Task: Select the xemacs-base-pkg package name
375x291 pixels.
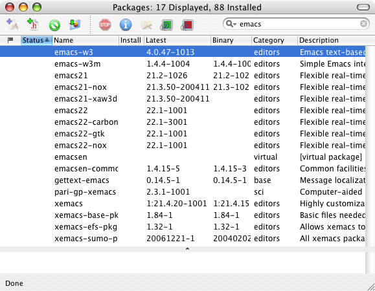Action: pyautogui.click(x=86, y=215)
